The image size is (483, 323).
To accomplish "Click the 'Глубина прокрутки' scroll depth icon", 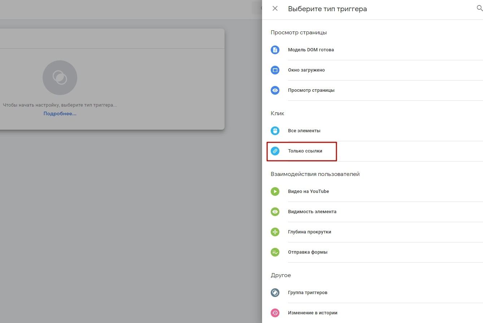I will pyautogui.click(x=275, y=232).
